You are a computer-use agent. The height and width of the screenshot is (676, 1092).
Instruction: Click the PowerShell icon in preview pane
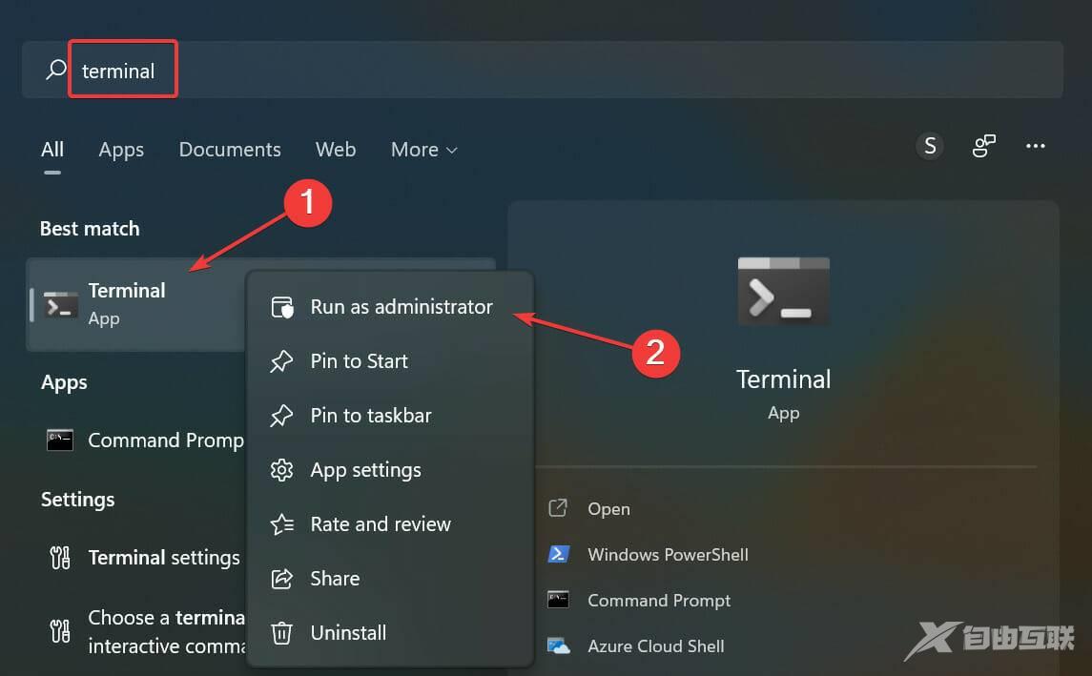[559, 554]
